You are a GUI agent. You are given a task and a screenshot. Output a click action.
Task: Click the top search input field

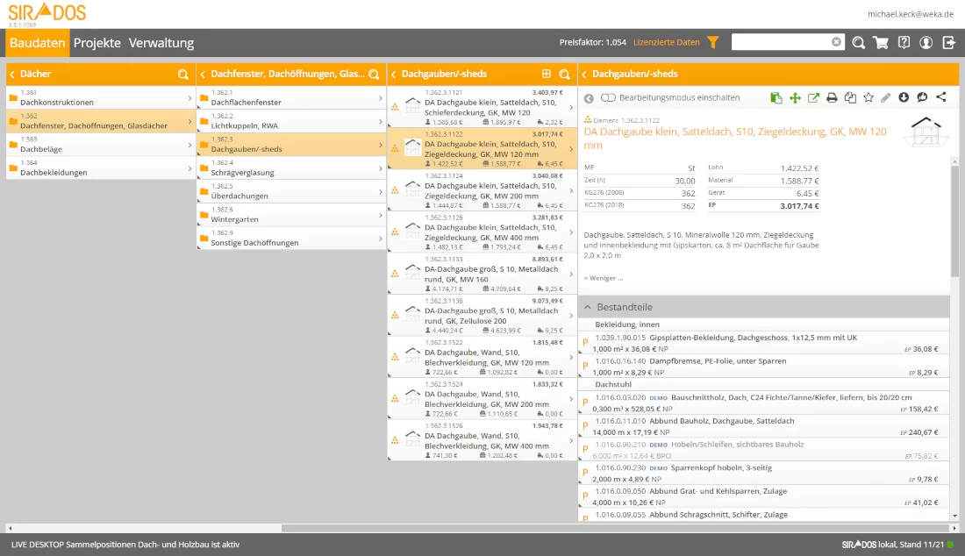point(781,42)
